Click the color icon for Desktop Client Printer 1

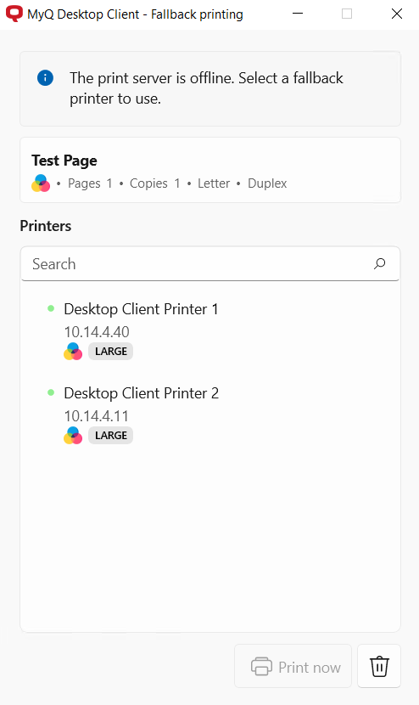point(73,351)
